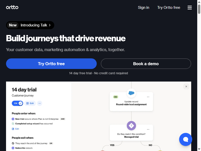
Task: Click the blue Try Ortto free button
Action: tap(51, 64)
